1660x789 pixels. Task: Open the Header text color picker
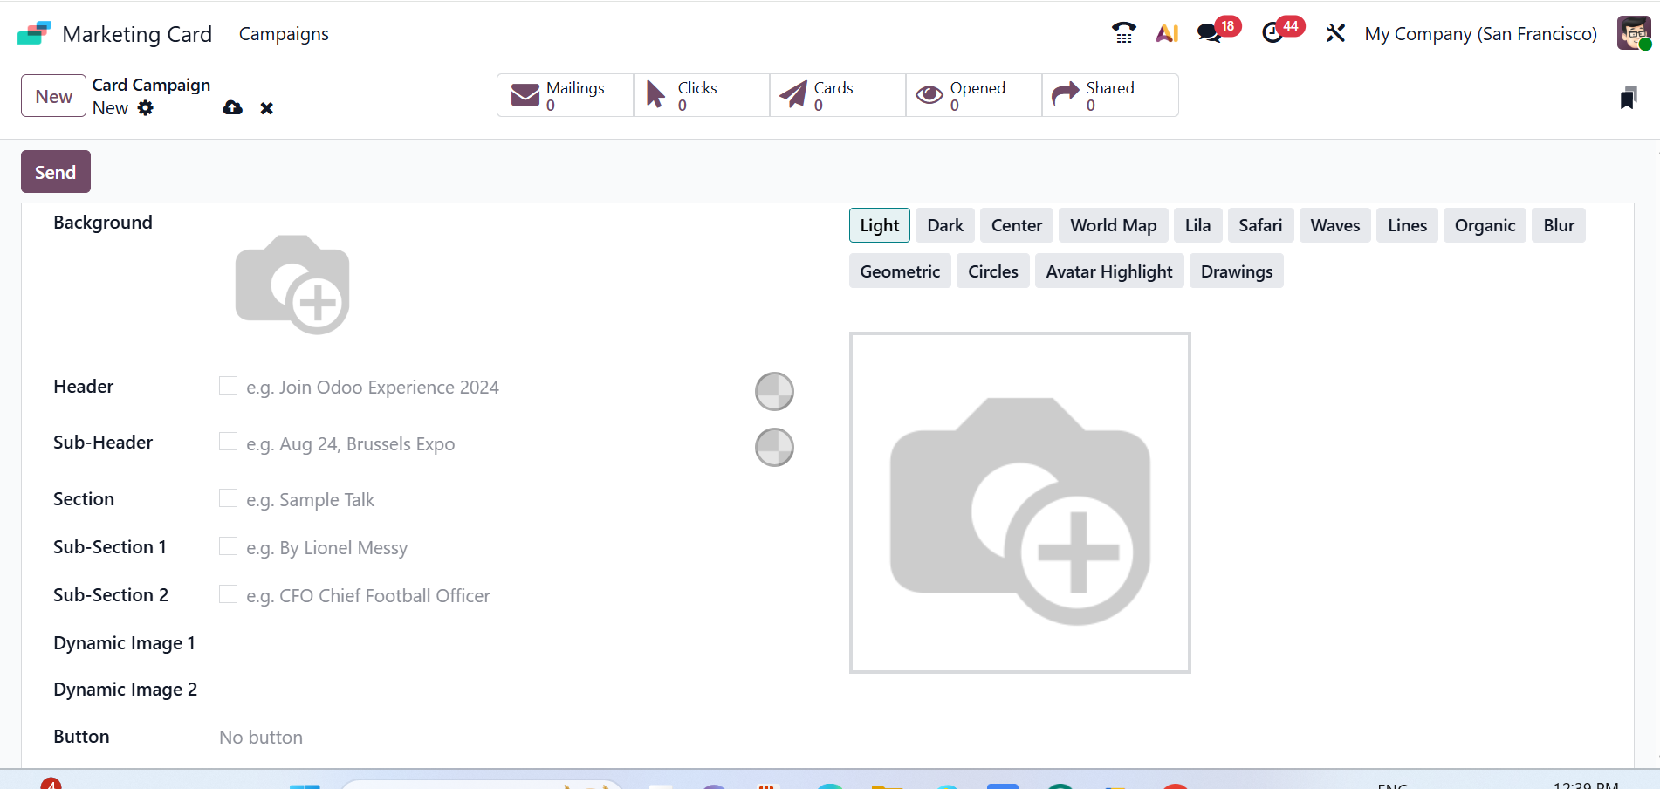[x=773, y=391]
